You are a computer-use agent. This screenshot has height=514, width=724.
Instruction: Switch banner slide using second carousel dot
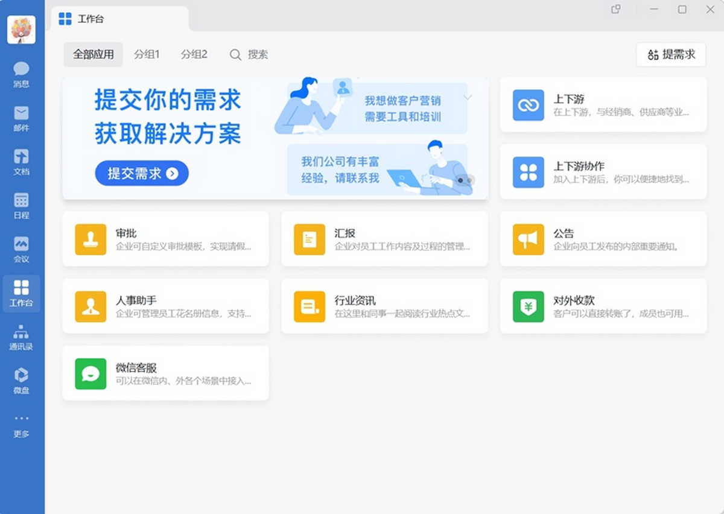470,180
